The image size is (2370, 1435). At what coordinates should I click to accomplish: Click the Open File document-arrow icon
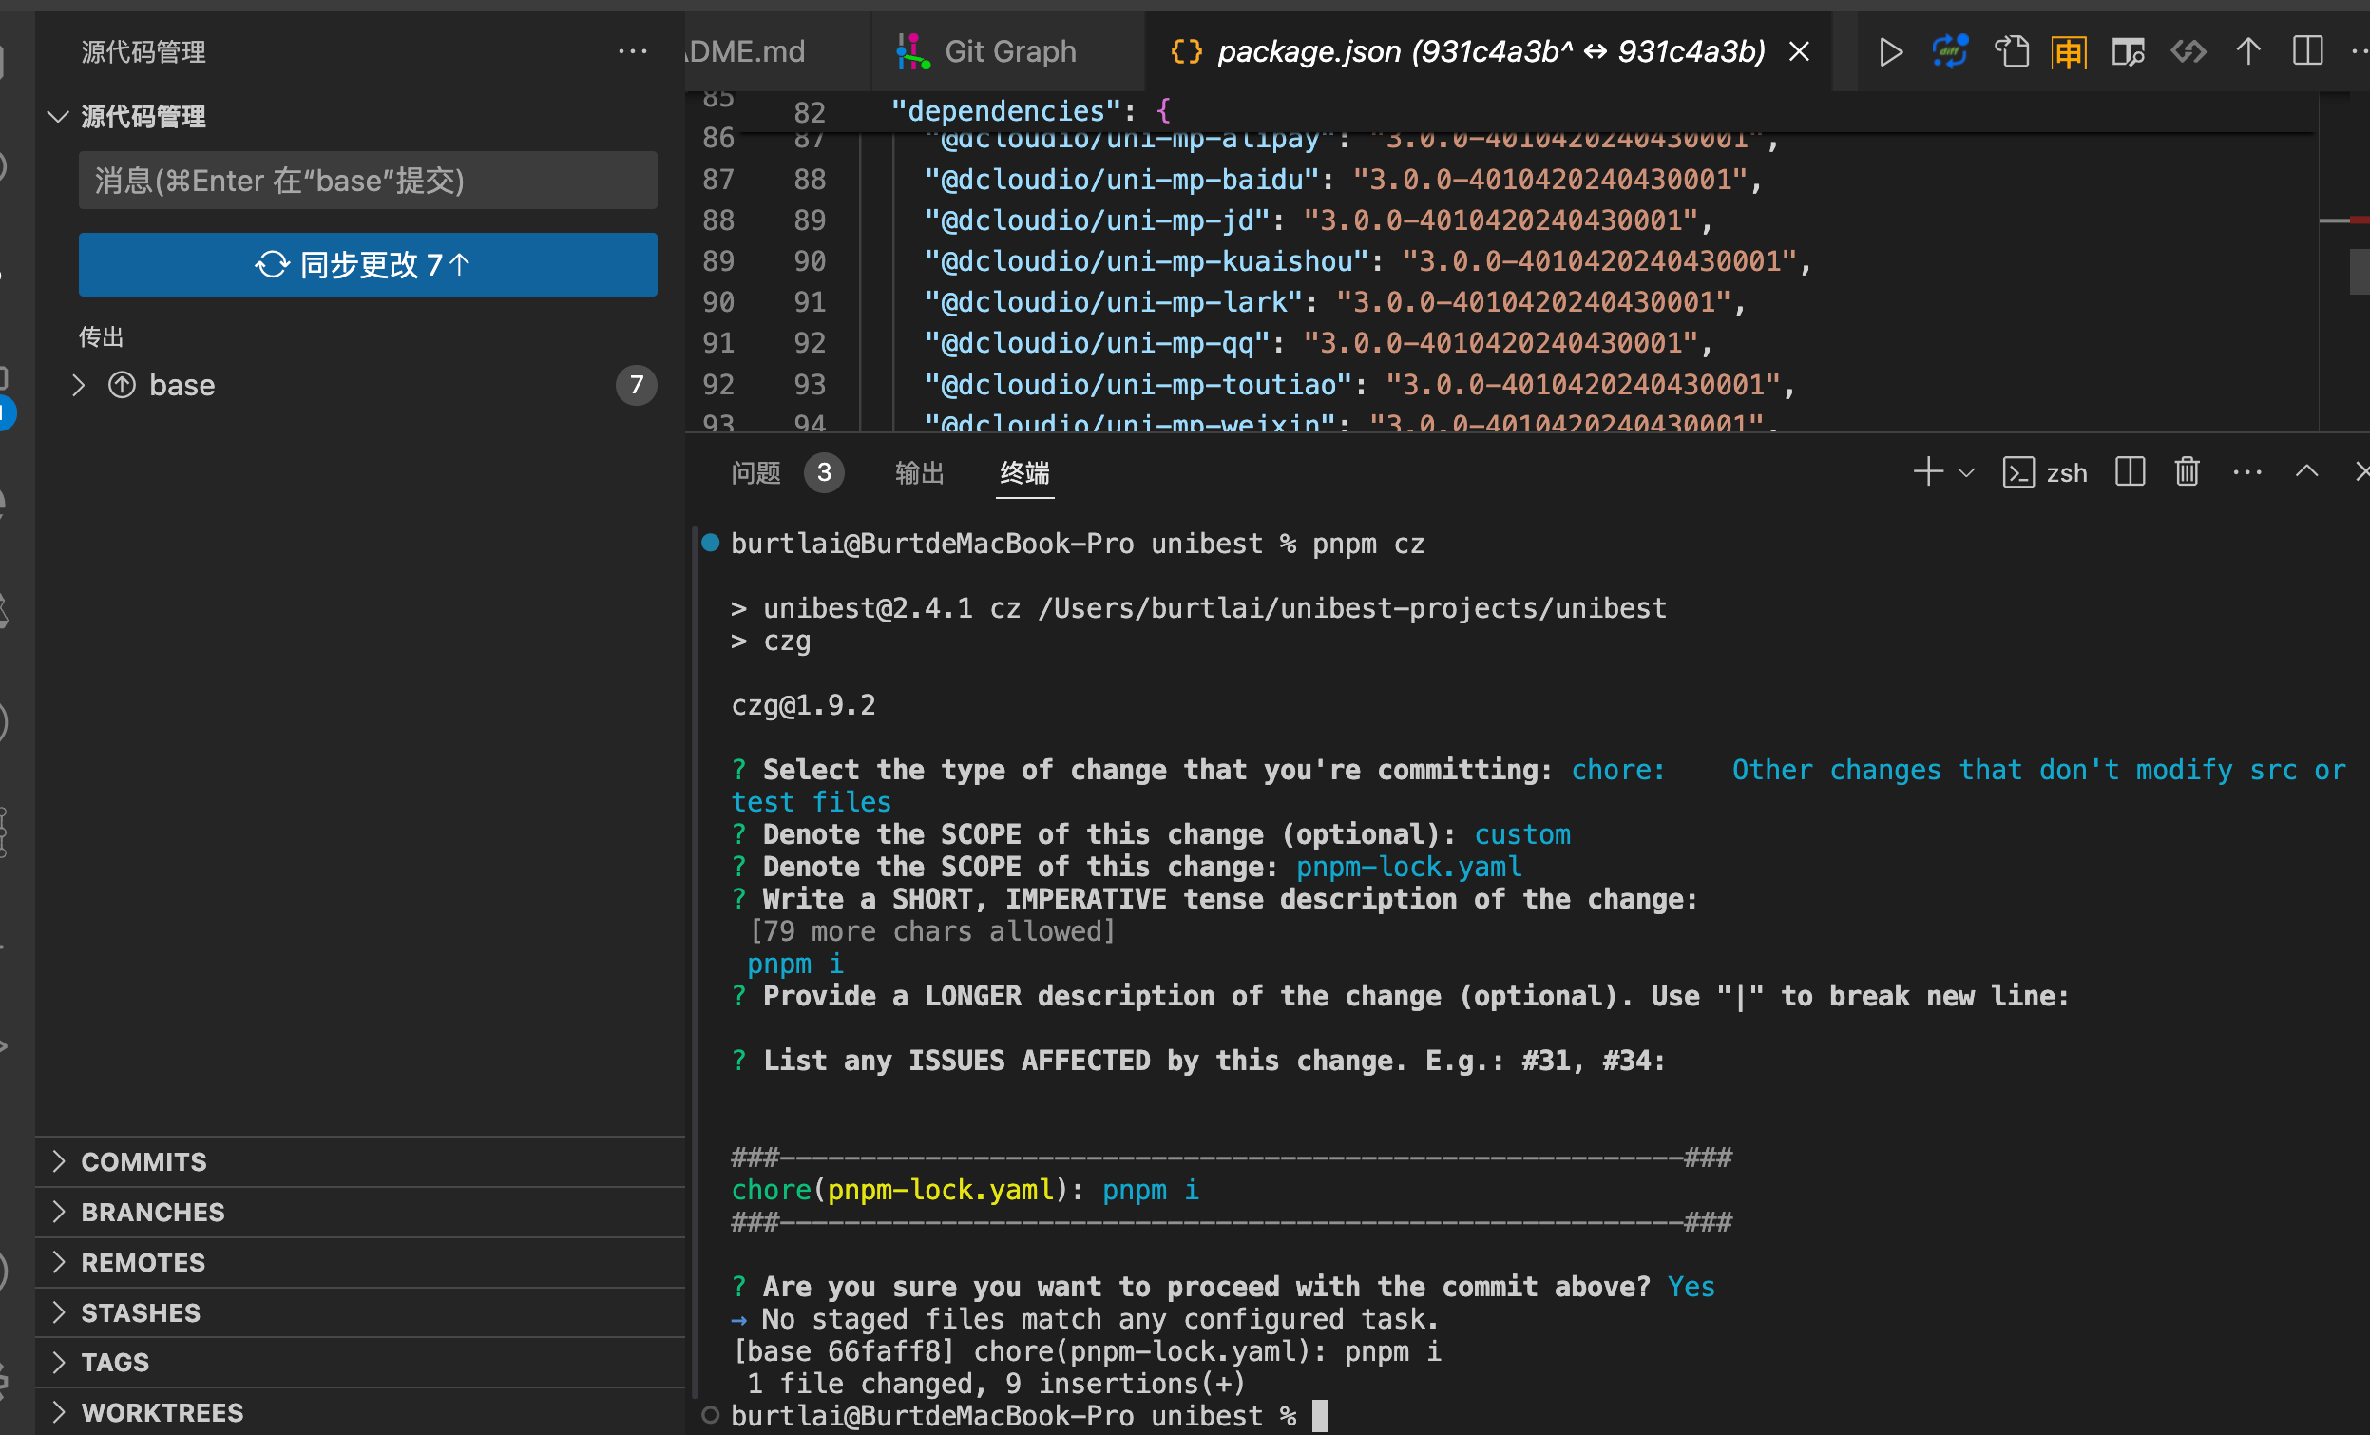[x=2010, y=52]
